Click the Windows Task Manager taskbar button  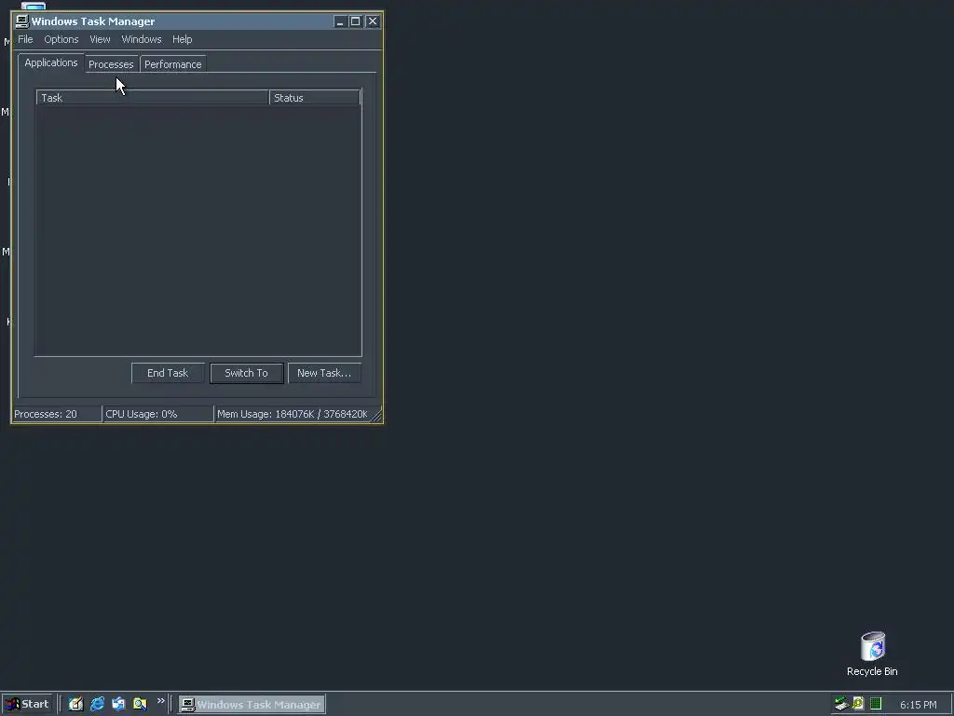(x=252, y=705)
